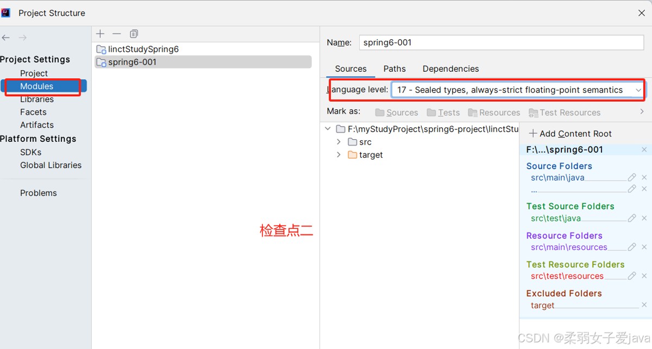652x349 pixels.
Task: Unmark src\test\java test folder
Action: [644, 218]
